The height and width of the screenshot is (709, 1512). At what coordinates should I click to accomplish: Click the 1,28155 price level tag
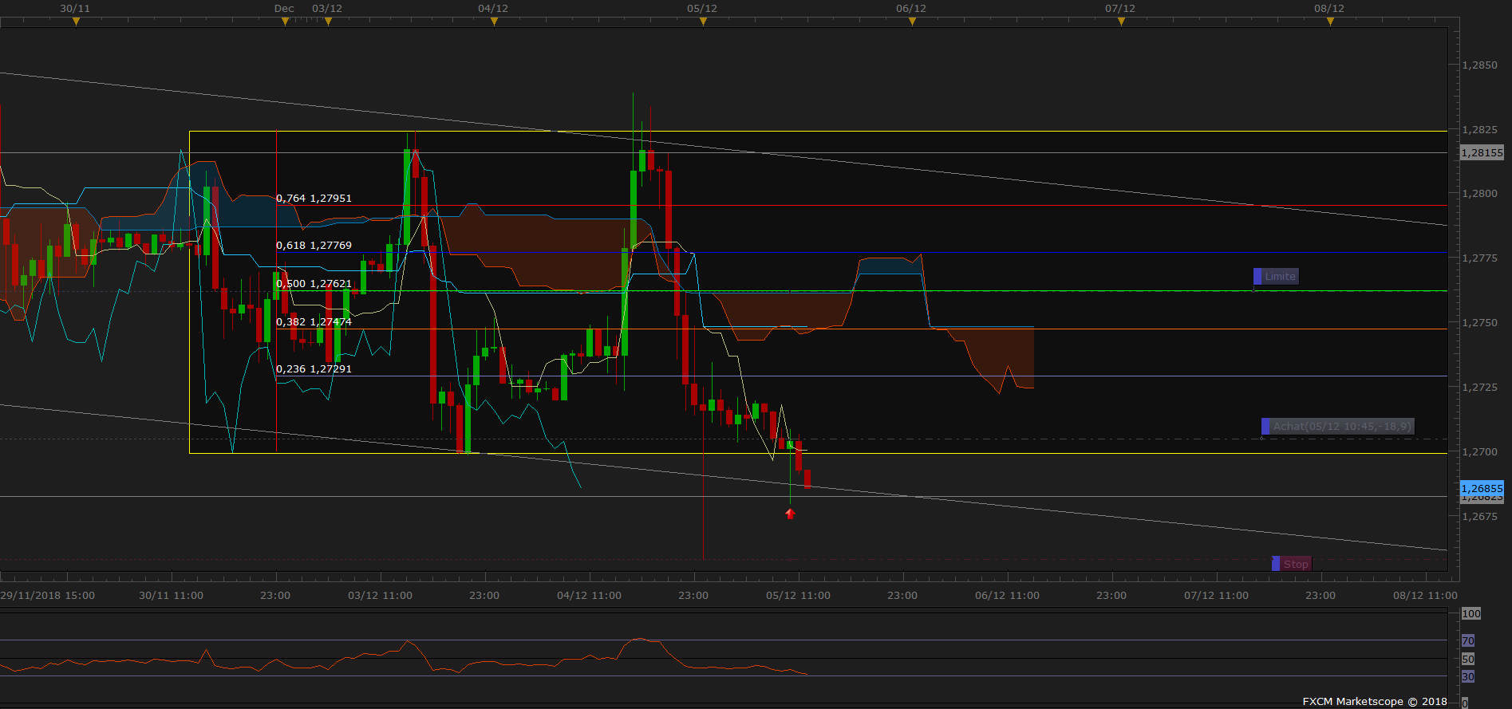tap(1482, 152)
